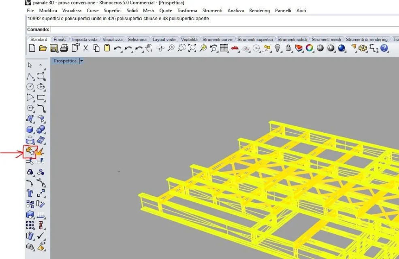This screenshot has width=399, height=259.
Task: Open the Rendering menu
Action: (x=259, y=11)
